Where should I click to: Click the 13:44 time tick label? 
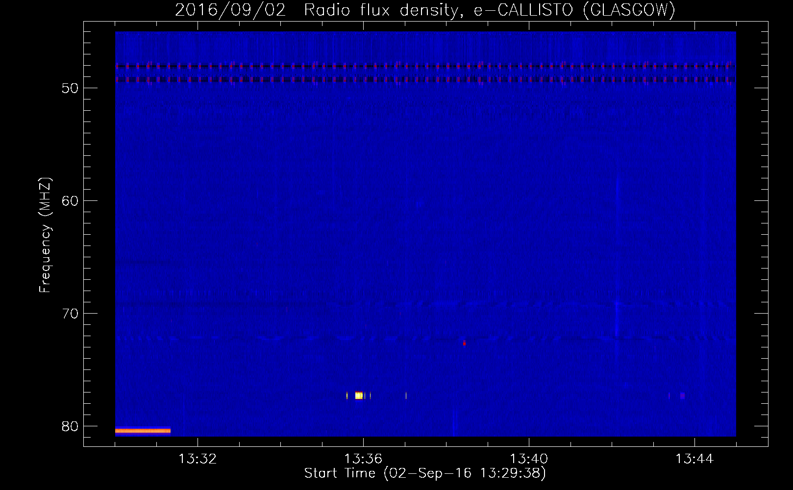click(694, 459)
